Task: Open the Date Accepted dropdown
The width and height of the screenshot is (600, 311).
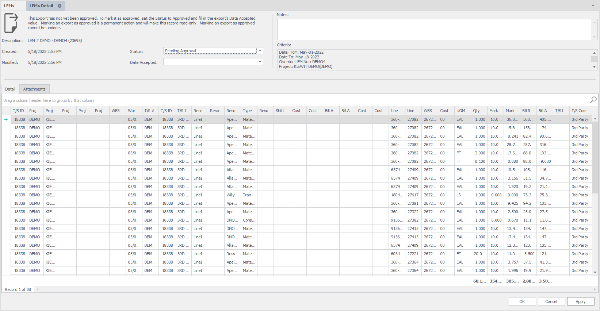Action: pos(260,62)
